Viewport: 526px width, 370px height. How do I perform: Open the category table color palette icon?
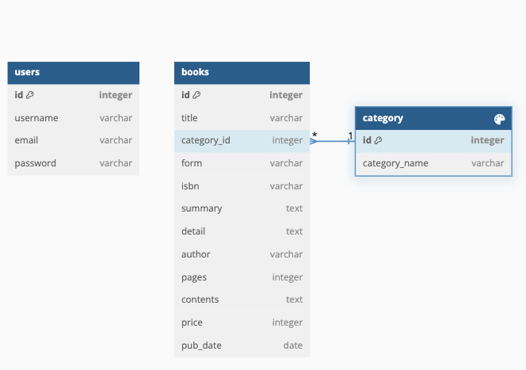point(499,119)
